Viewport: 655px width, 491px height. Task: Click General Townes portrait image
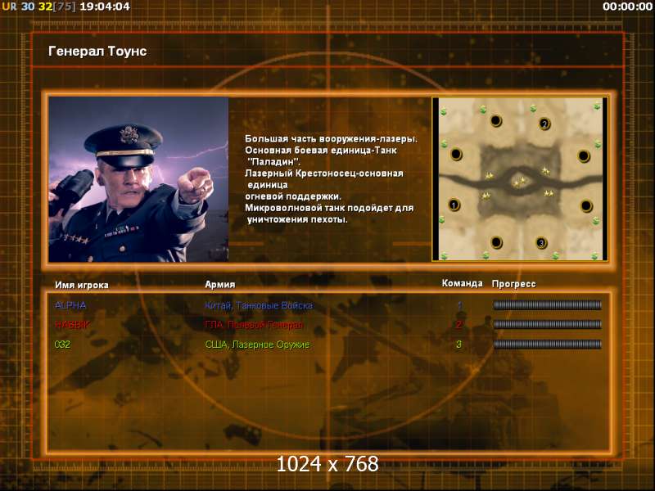(138, 179)
